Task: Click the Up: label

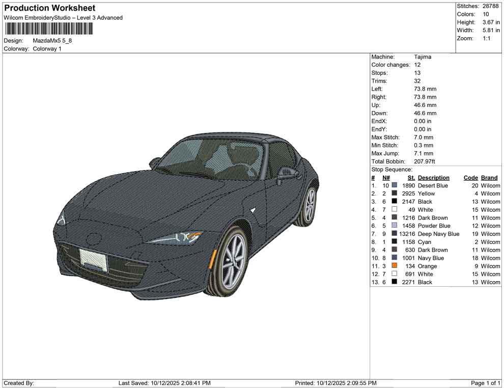Action: click(x=376, y=105)
